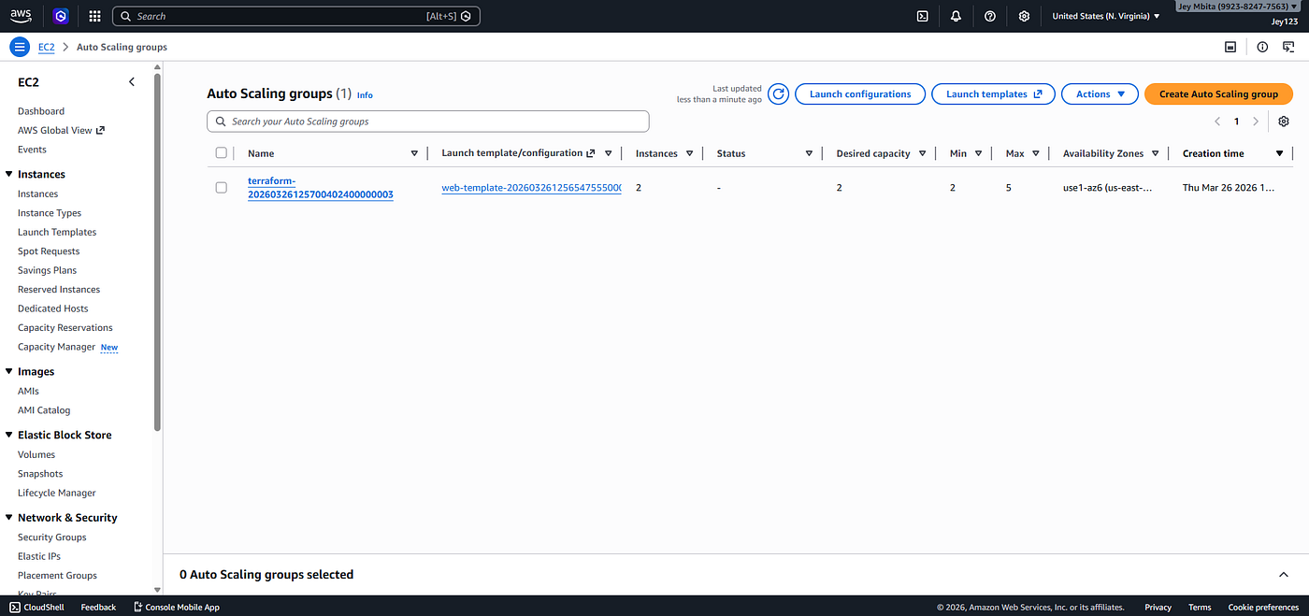Image resolution: width=1309 pixels, height=616 pixels.
Task: Click the Info link beside title
Action: pos(365,95)
